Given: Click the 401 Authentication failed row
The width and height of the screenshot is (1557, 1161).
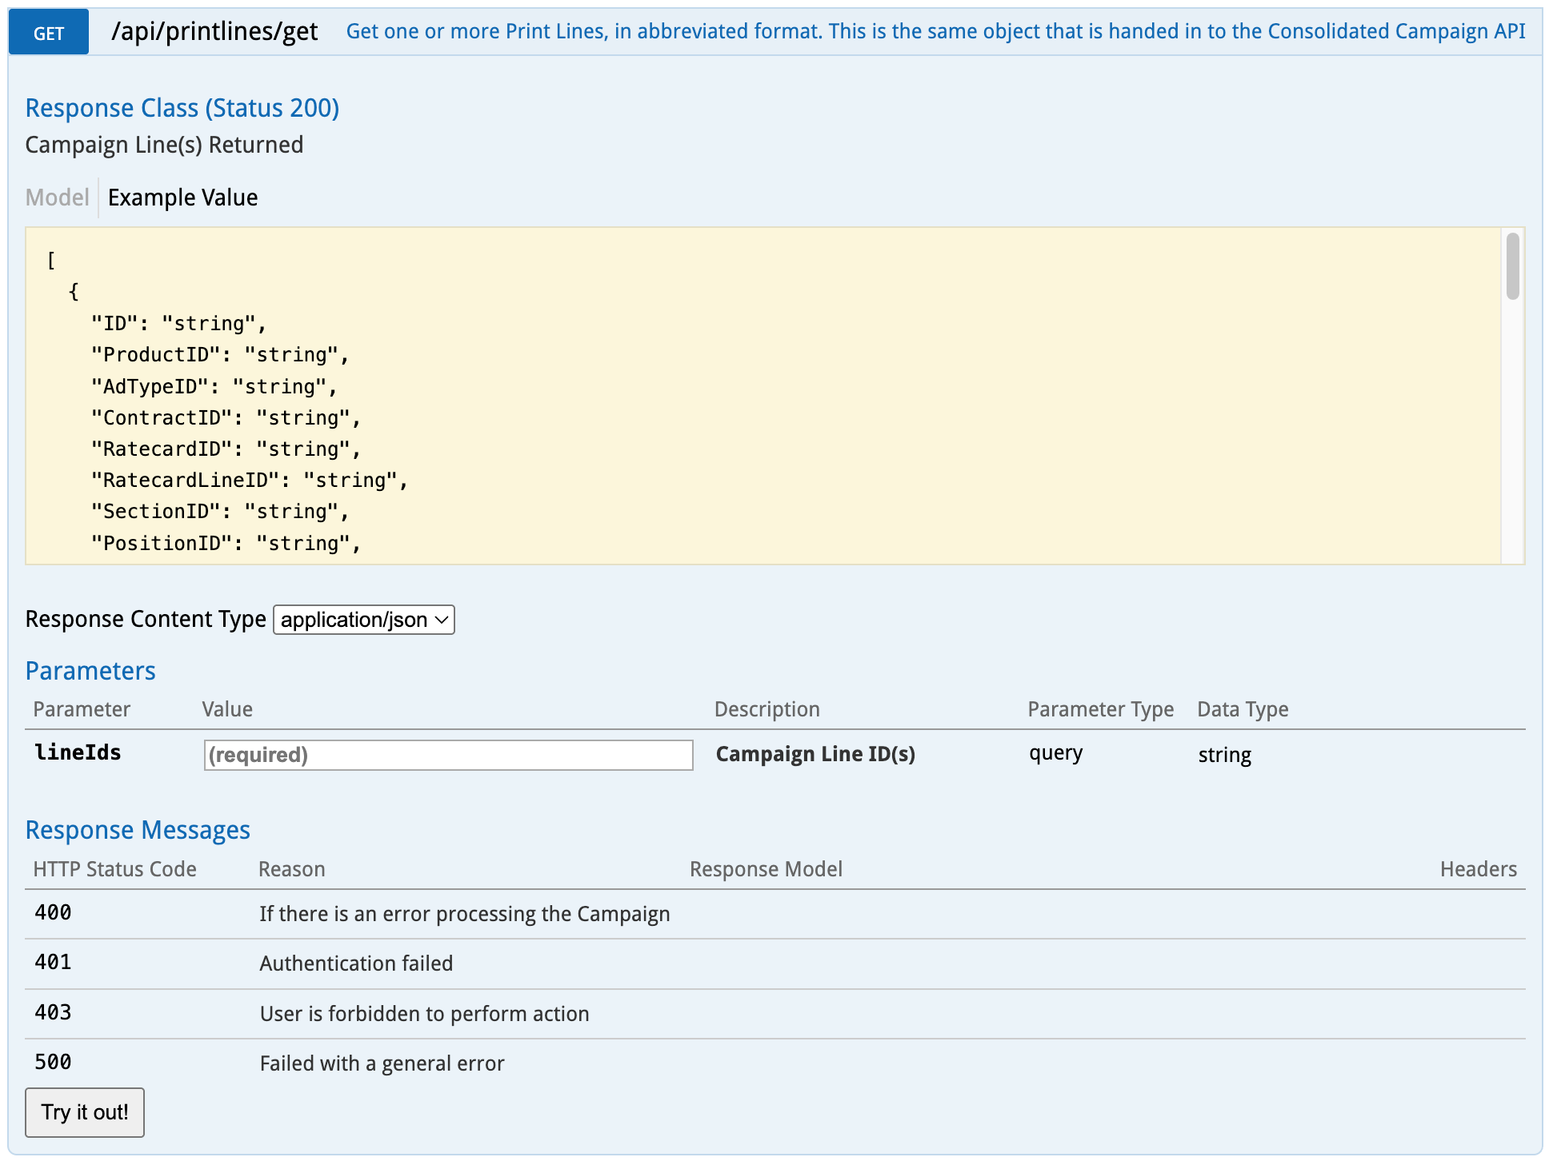Looking at the screenshot, I should [x=356, y=963].
